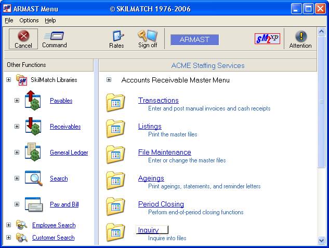Viewport: 329px width, 248px height.
Task: Click the Accounts Receivable Master Menu label
Action: pyautogui.click(x=175, y=80)
